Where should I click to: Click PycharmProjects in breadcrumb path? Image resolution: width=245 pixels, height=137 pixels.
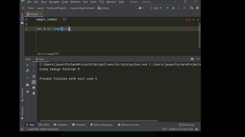tap(56, 8)
